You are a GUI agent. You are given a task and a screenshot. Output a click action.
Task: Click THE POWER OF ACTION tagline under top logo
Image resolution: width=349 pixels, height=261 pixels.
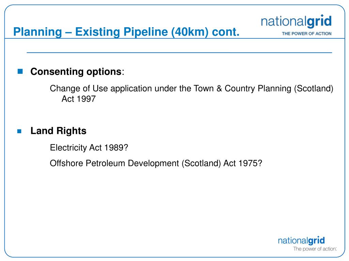(306, 34)
